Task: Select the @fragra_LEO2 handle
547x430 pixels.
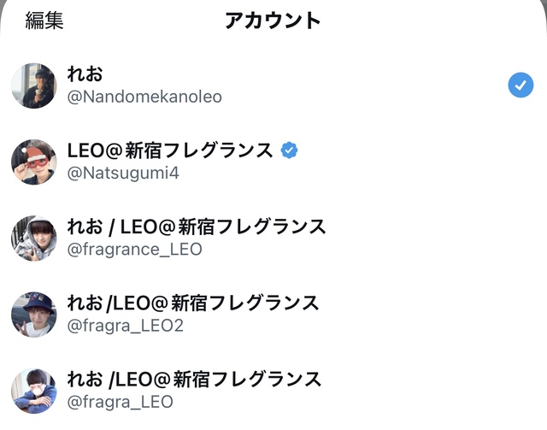Action: click(x=125, y=326)
